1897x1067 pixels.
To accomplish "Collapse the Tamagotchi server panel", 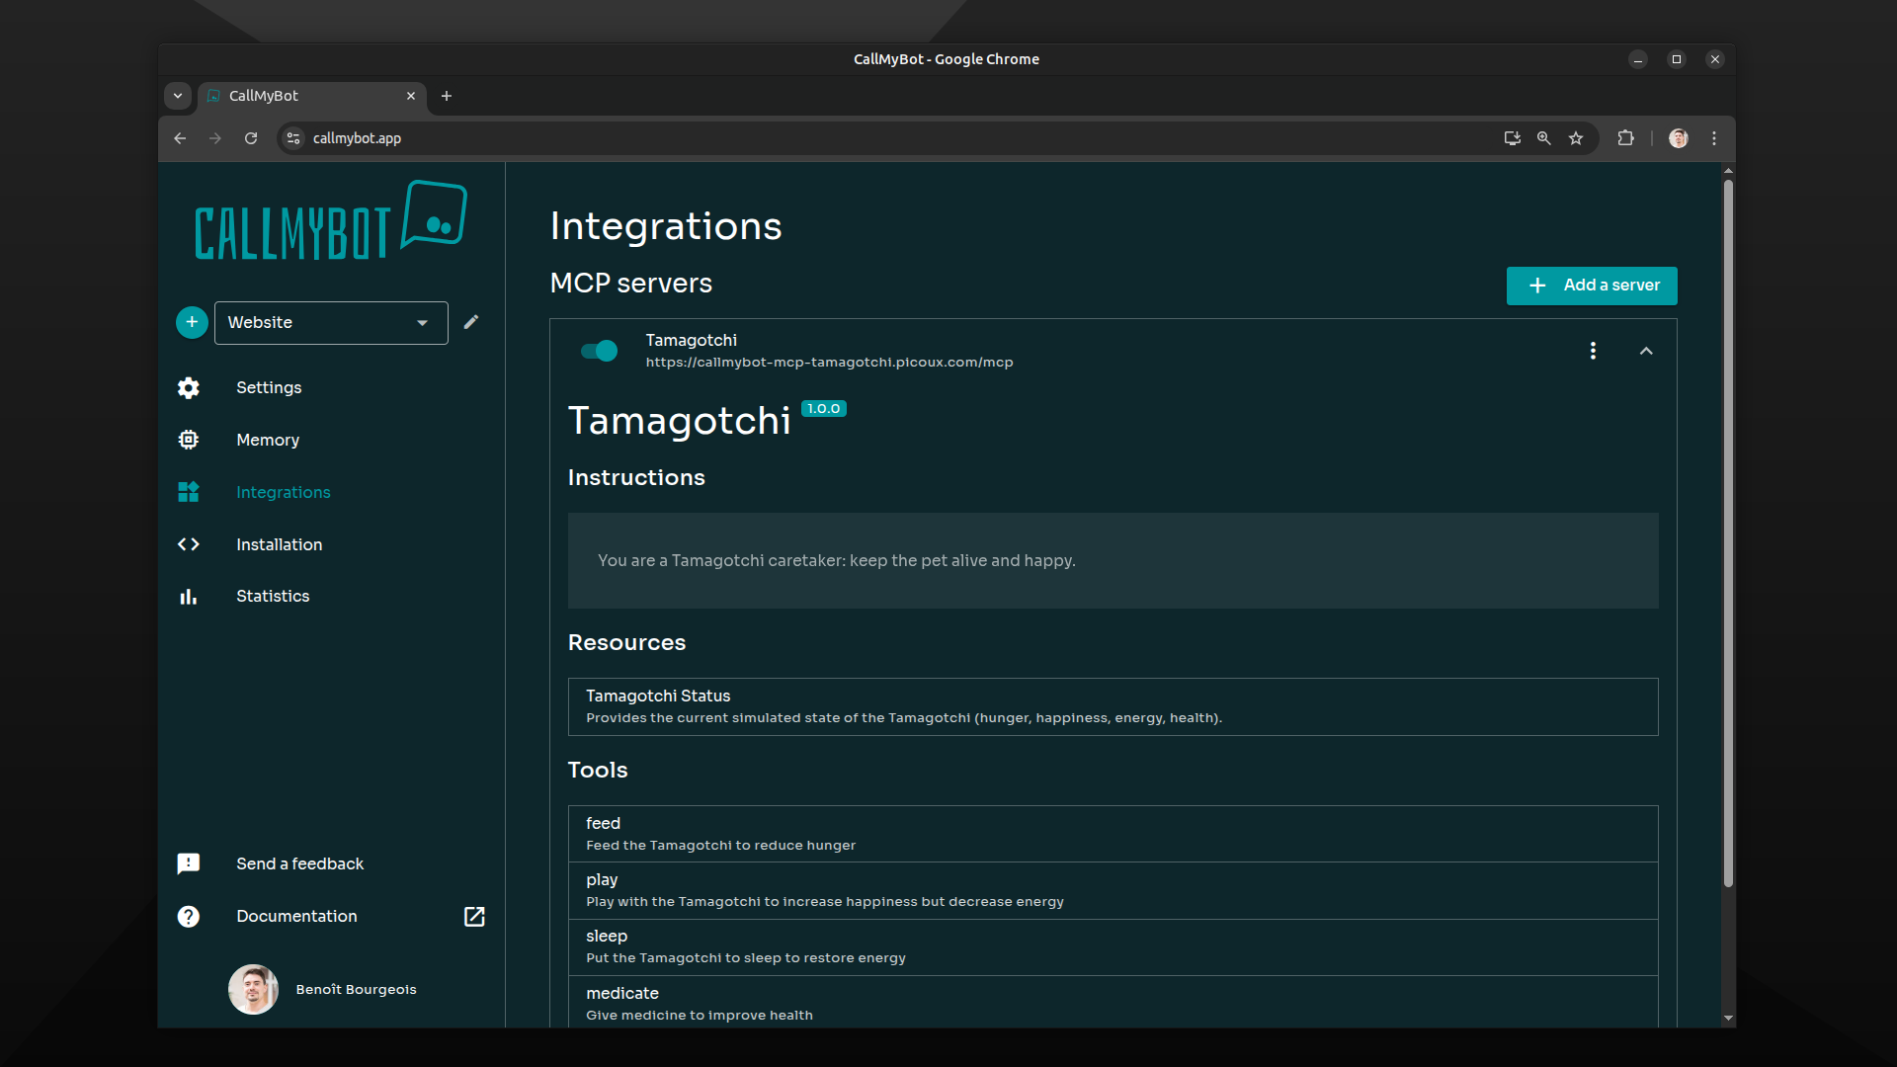I will pos(1646,351).
